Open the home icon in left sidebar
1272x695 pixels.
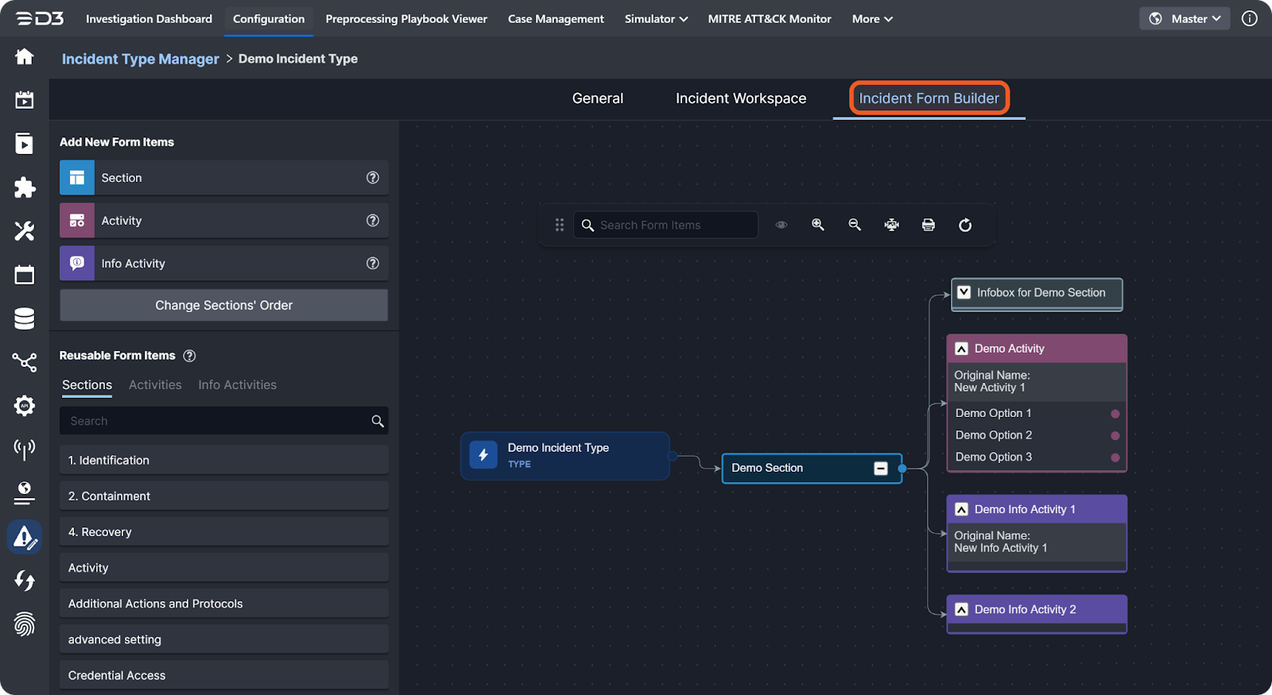[x=25, y=56]
